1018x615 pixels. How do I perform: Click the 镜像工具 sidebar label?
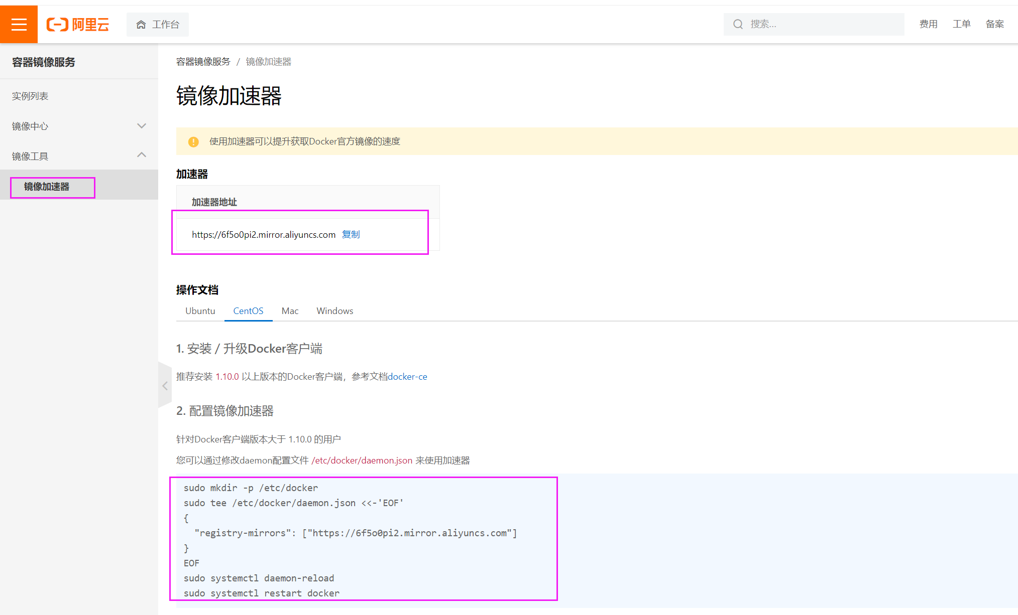(30, 156)
